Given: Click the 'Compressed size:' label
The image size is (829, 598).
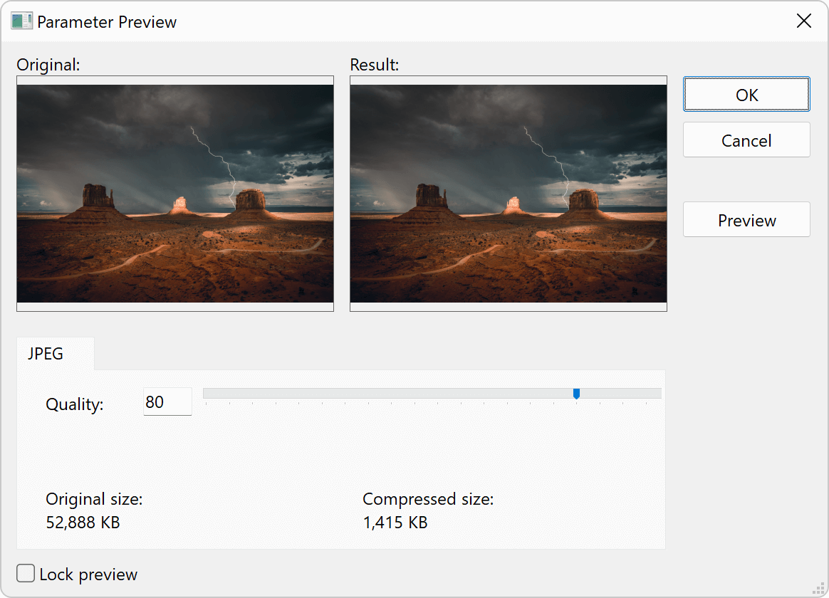Looking at the screenshot, I should click(x=428, y=499).
